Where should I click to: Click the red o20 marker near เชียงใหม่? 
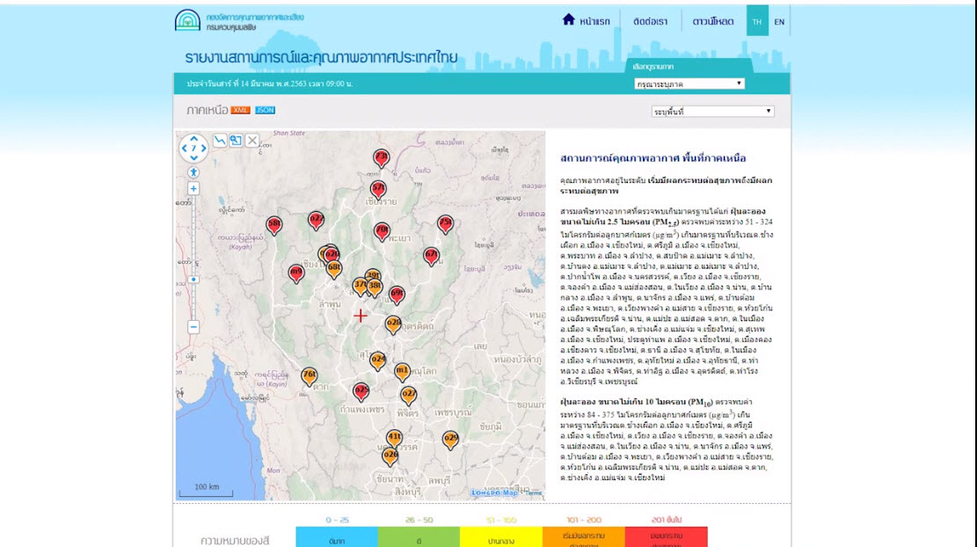click(x=332, y=254)
